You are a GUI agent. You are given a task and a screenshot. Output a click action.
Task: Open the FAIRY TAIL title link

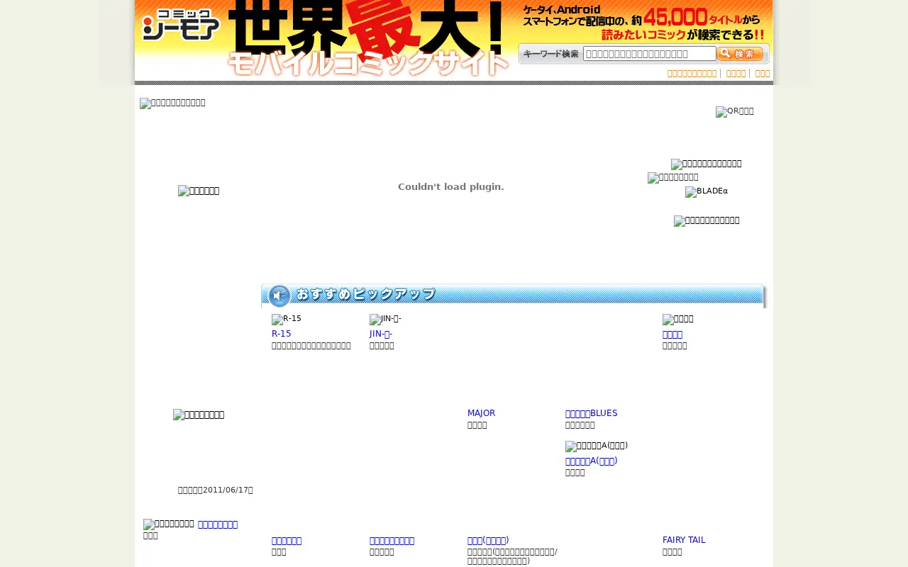pyautogui.click(x=684, y=540)
